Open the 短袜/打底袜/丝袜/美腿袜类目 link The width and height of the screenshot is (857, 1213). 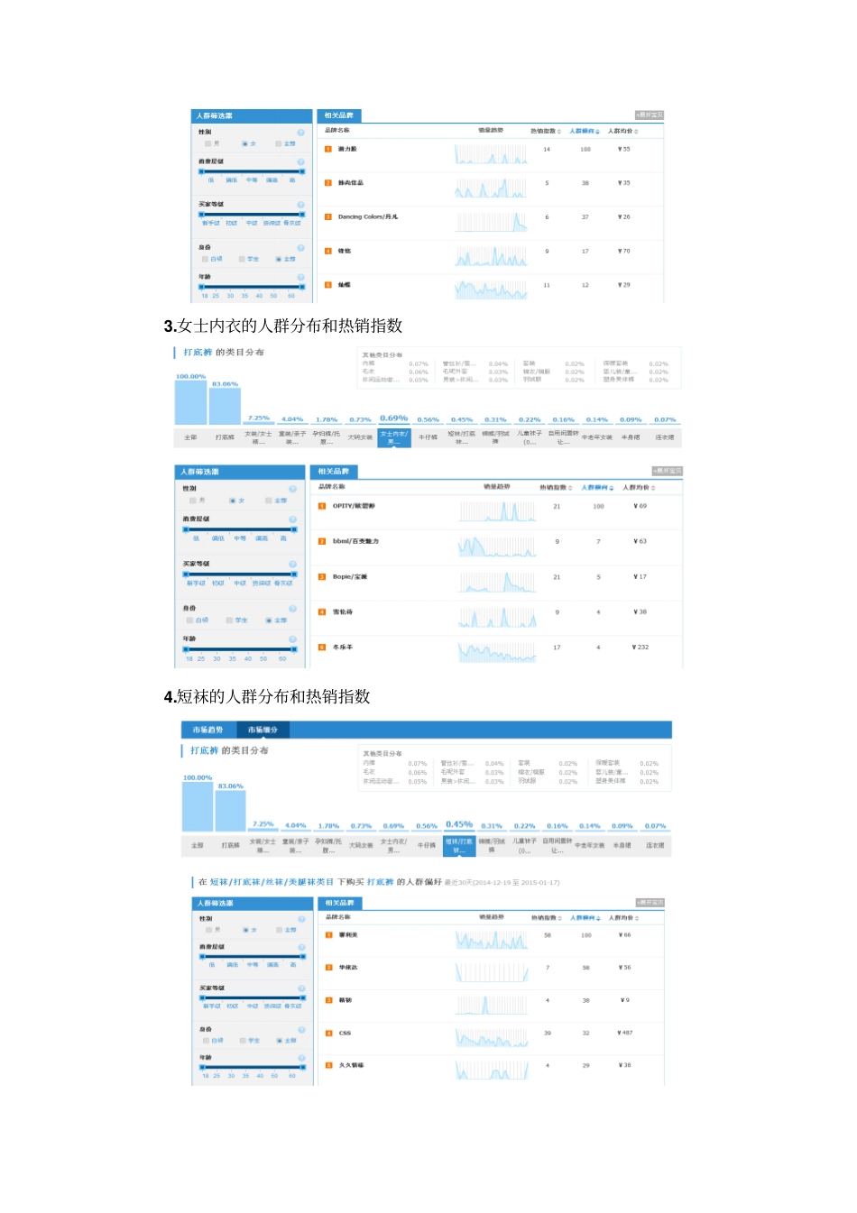pos(272,882)
